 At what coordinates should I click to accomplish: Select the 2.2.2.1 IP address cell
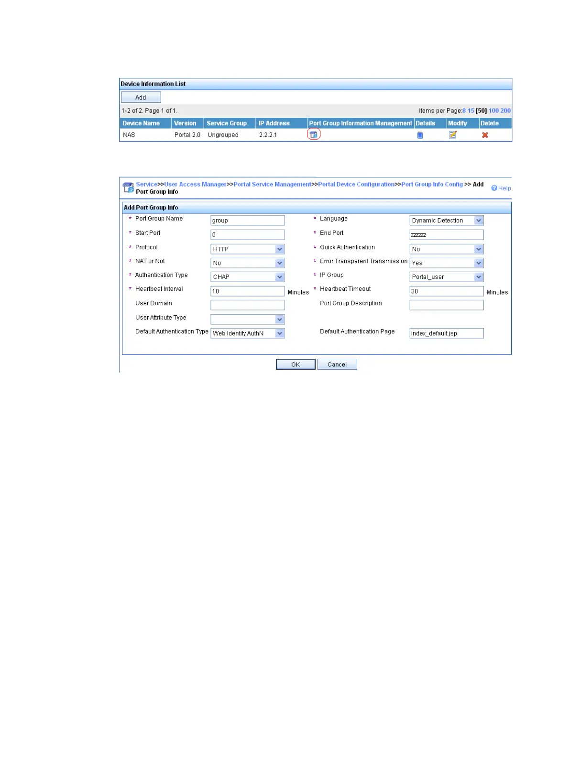coord(268,135)
